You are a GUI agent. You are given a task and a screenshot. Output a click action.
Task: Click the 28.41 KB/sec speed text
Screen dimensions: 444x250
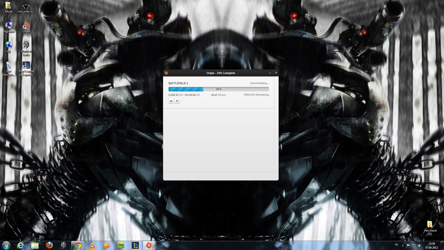click(219, 95)
